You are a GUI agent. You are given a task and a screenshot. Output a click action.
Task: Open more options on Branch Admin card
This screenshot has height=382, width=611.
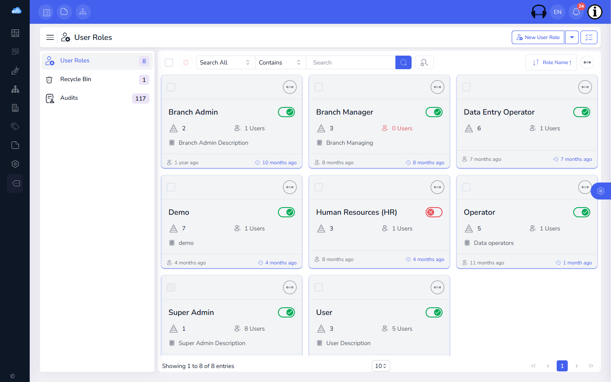tap(290, 87)
